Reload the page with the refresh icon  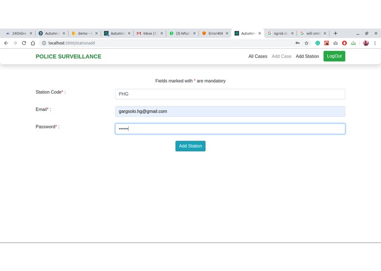click(x=24, y=43)
